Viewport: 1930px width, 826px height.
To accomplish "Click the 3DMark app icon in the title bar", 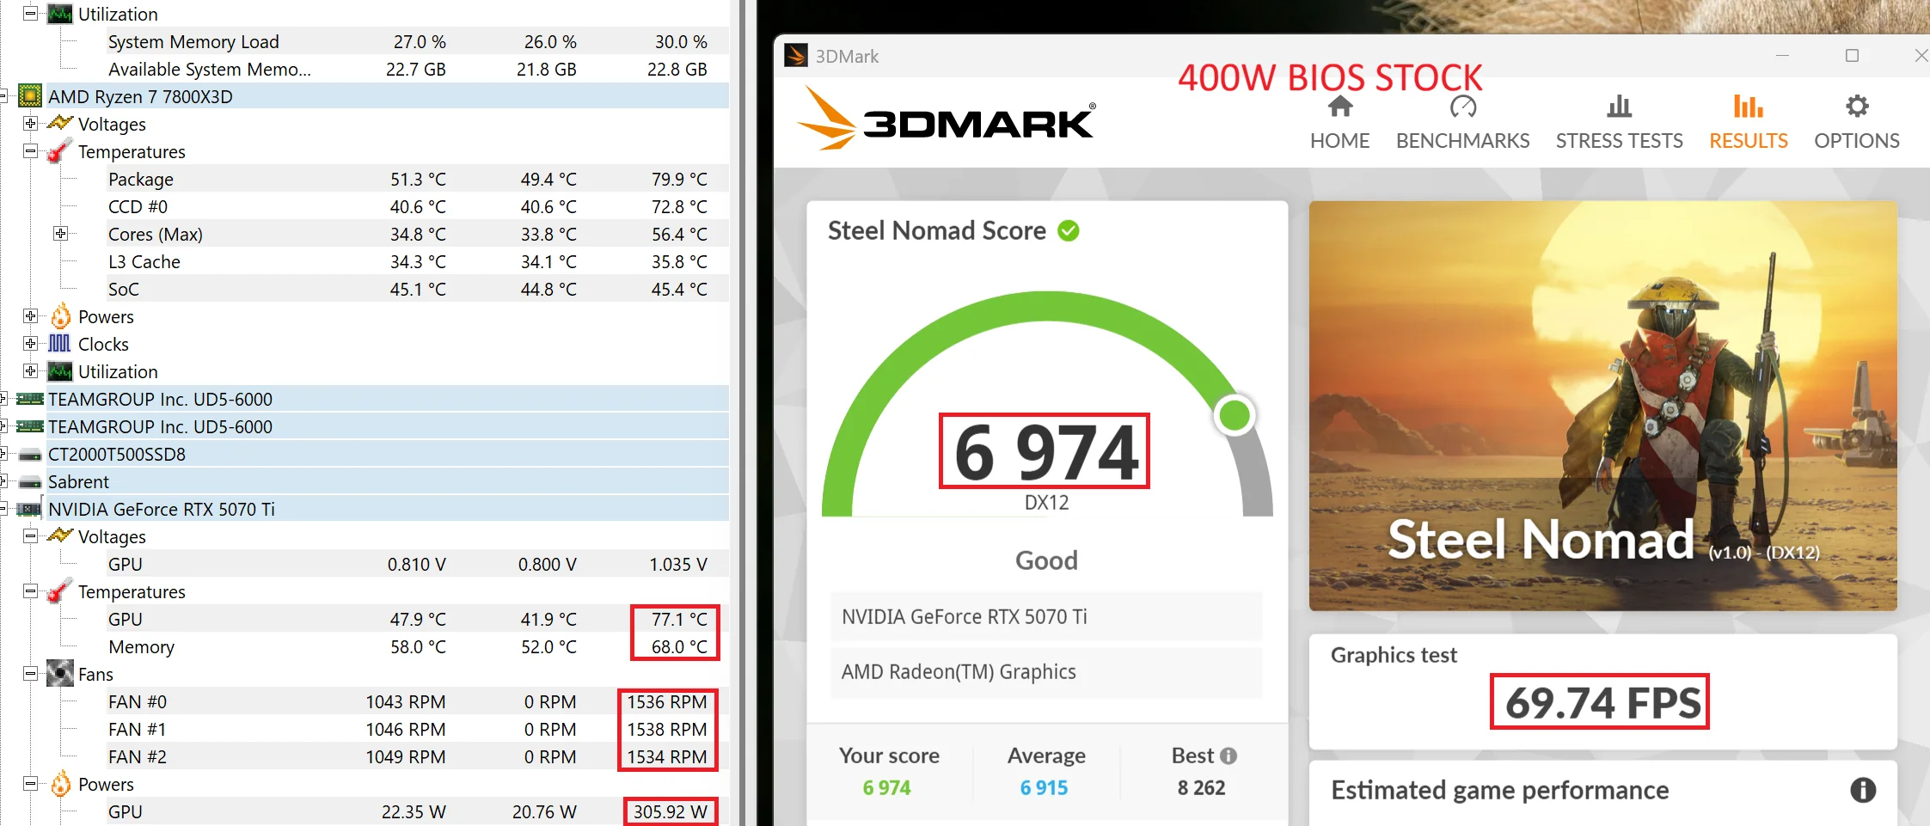I will (796, 56).
